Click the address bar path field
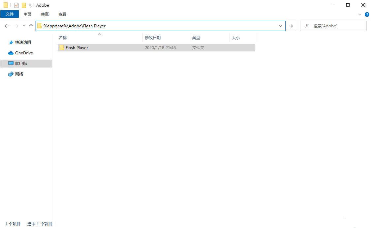The height and width of the screenshot is (228, 371). point(160,26)
